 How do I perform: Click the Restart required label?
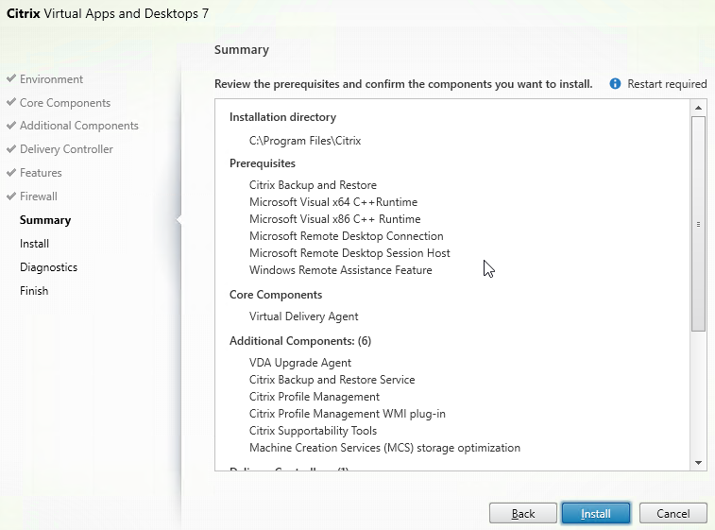click(667, 84)
